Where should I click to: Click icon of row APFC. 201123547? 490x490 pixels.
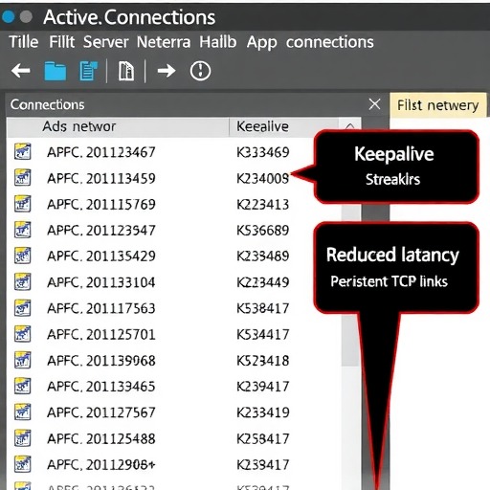(23, 230)
